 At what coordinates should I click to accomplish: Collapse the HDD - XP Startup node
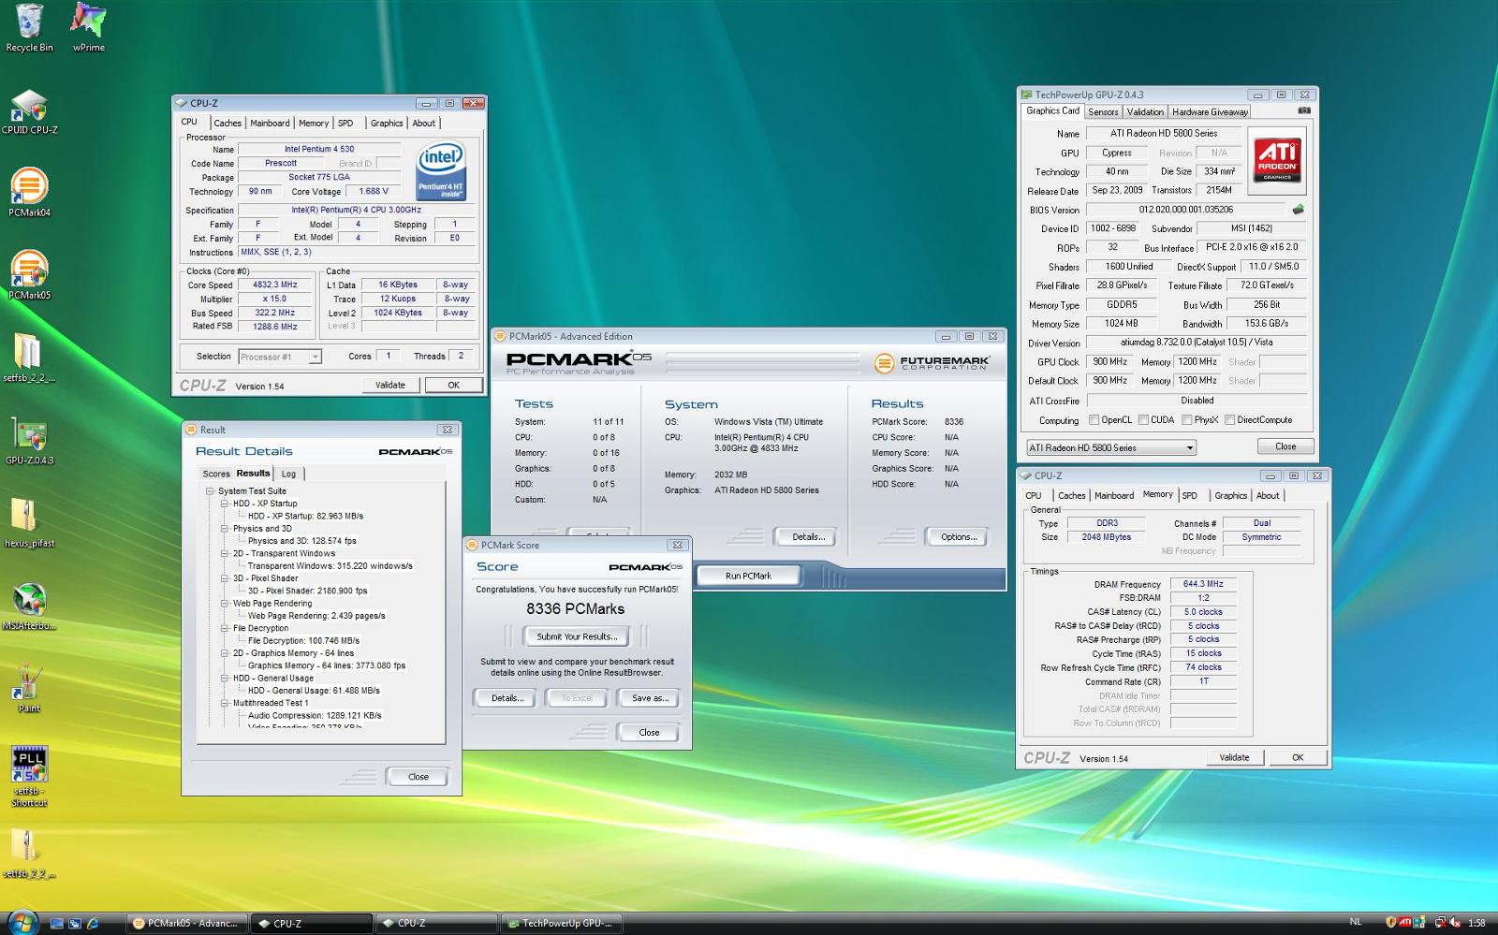tap(225, 504)
